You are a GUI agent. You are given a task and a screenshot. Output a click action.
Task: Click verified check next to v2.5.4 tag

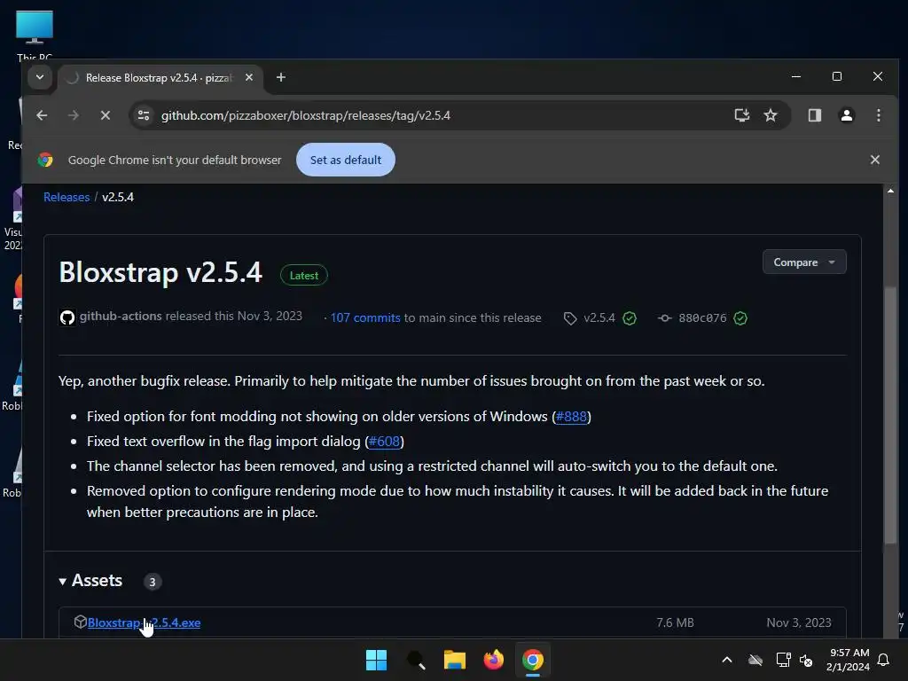pos(630,318)
